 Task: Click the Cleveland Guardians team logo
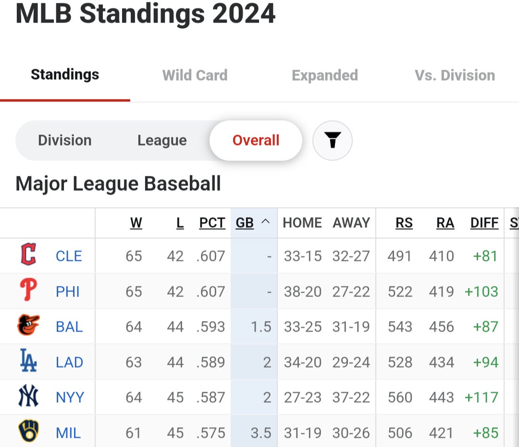tap(28, 255)
